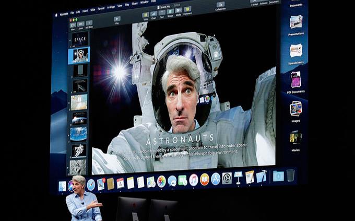Image resolution: width=355 pixels, height=221 pixels.
Task: Open the Play menu in the menu bar
Action: click(x=127, y=5)
